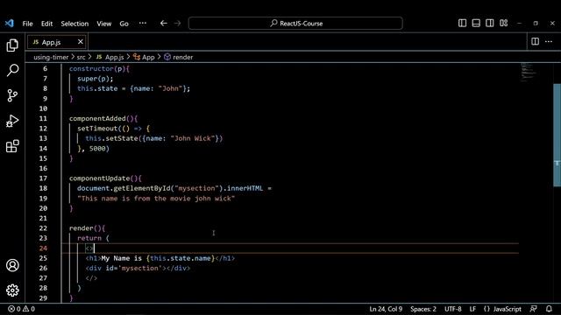
Task: Click the text "mysection" in getElementById
Action: click(x=196, y=188)
